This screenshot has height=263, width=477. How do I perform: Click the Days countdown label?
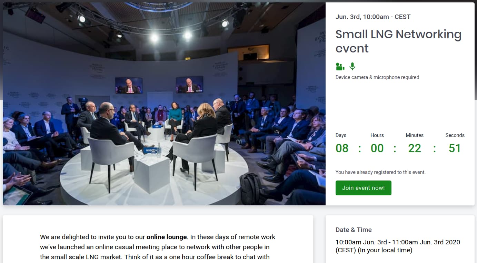341,135
